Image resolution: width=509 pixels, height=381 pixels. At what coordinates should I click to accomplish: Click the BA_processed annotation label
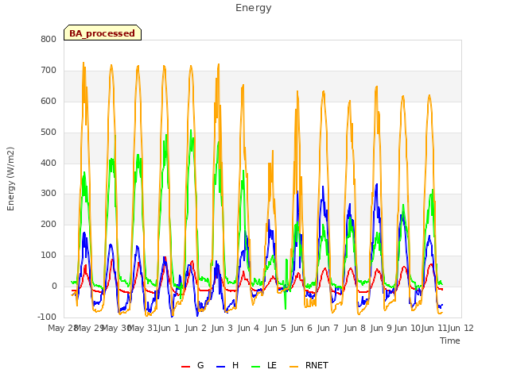[x=103, y=33]
